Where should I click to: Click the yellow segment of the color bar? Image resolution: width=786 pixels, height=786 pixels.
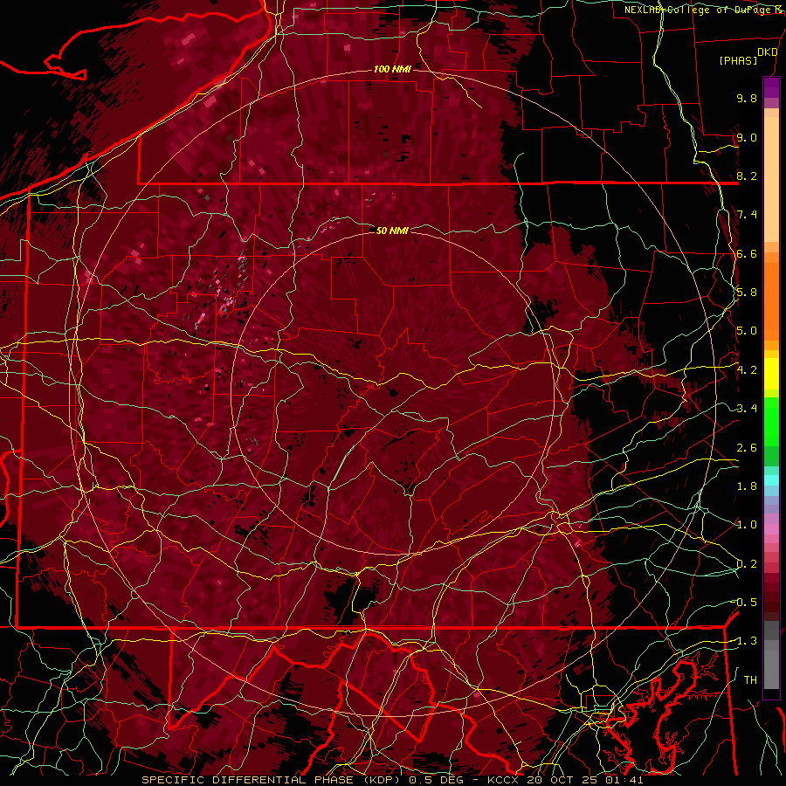click(x=771, y=374)
